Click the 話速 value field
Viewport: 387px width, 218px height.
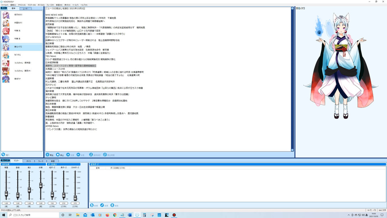tap(18, 203)
